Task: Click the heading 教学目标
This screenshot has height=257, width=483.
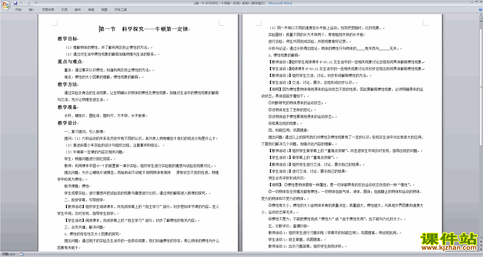Action: [67, 39]
